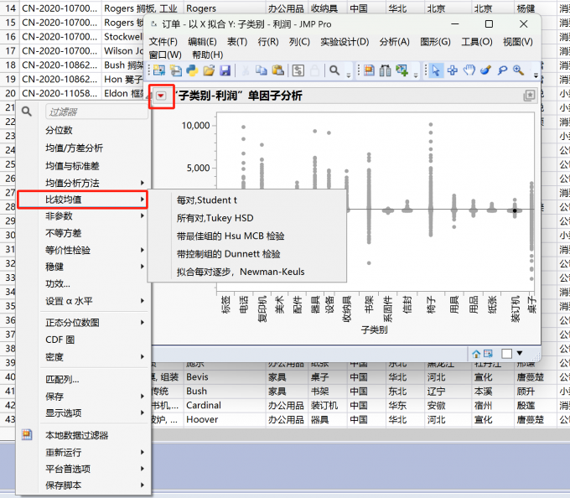Select 带控制组的 Dunnett 检验 option
The height and width of the screenshot is (498, 570).
pos(229,253)
